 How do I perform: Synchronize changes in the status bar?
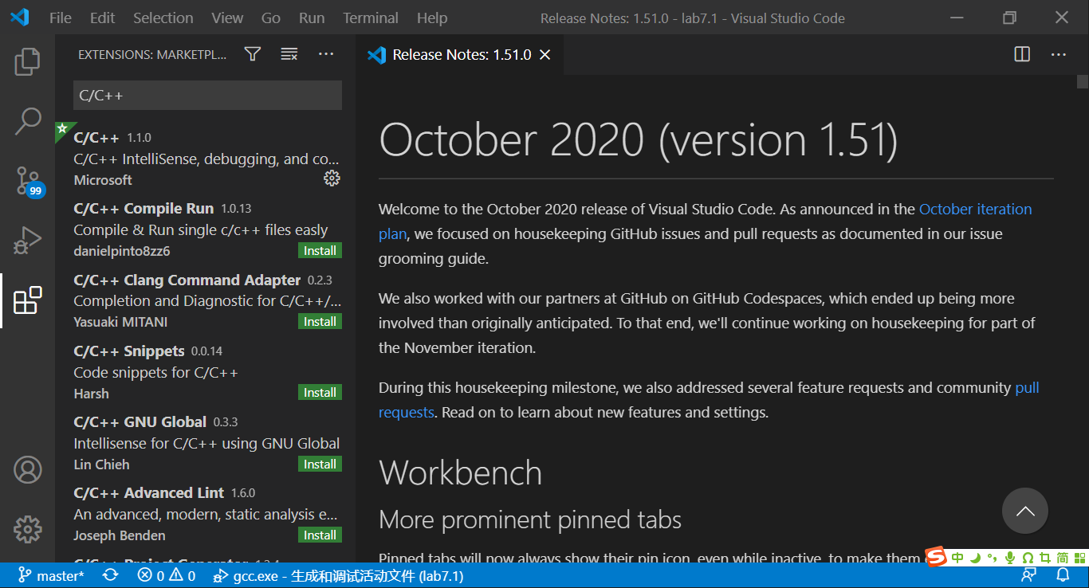coord(111,575)
